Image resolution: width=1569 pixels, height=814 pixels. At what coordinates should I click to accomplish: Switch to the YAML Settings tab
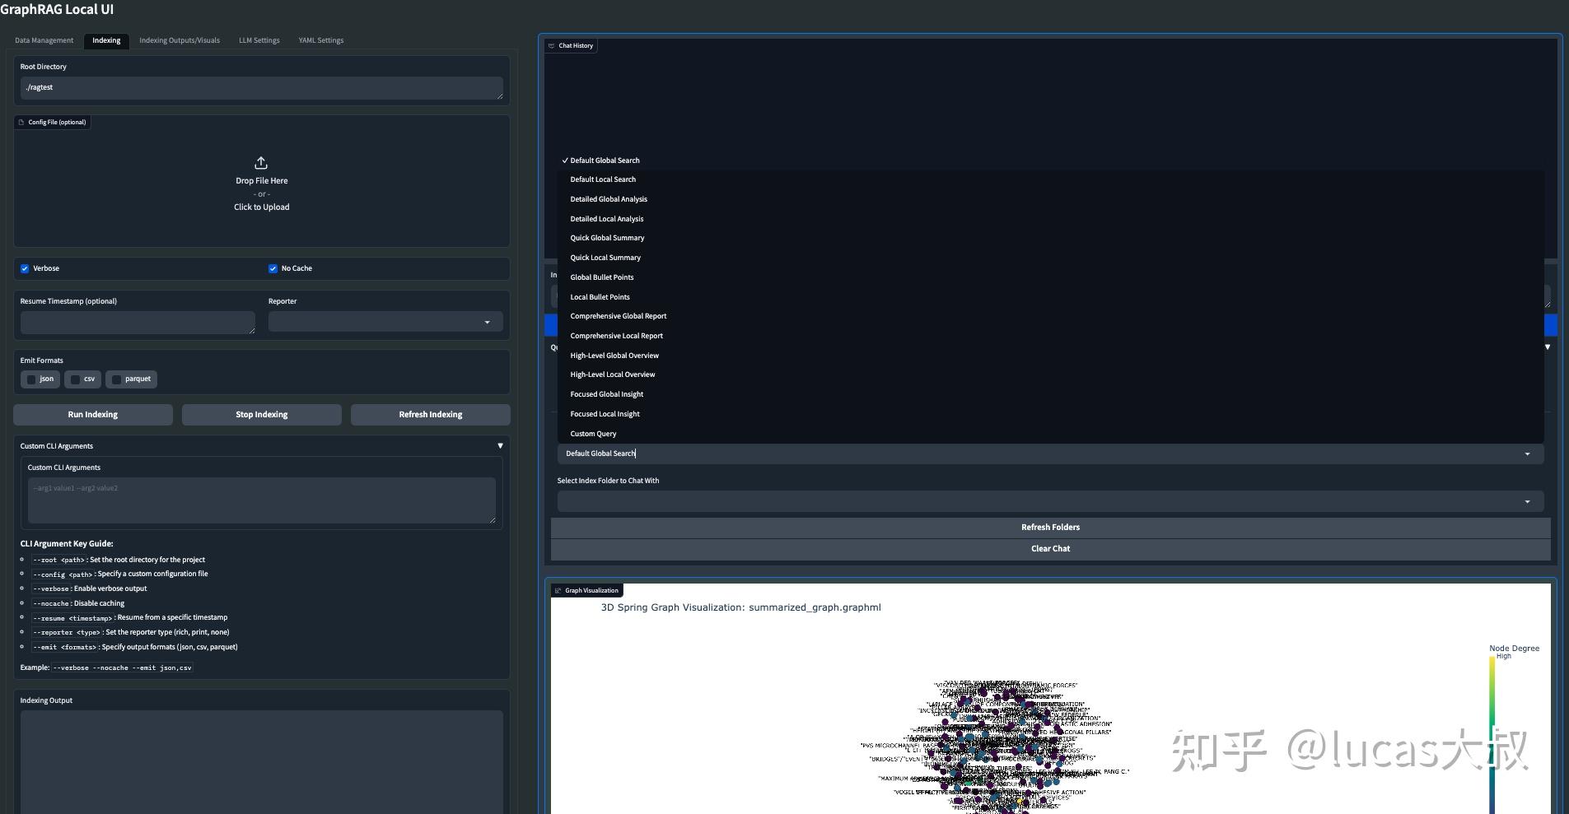tap(321, 40)
